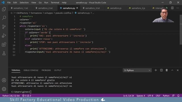Change line ending via CRLF

(x=158, y=96)
